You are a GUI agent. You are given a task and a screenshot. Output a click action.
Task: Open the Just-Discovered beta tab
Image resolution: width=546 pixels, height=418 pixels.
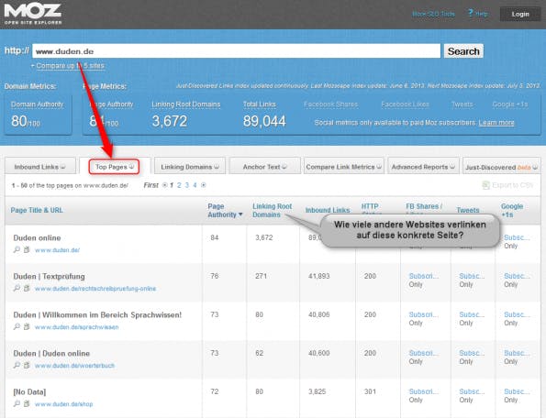click(501, 167)
